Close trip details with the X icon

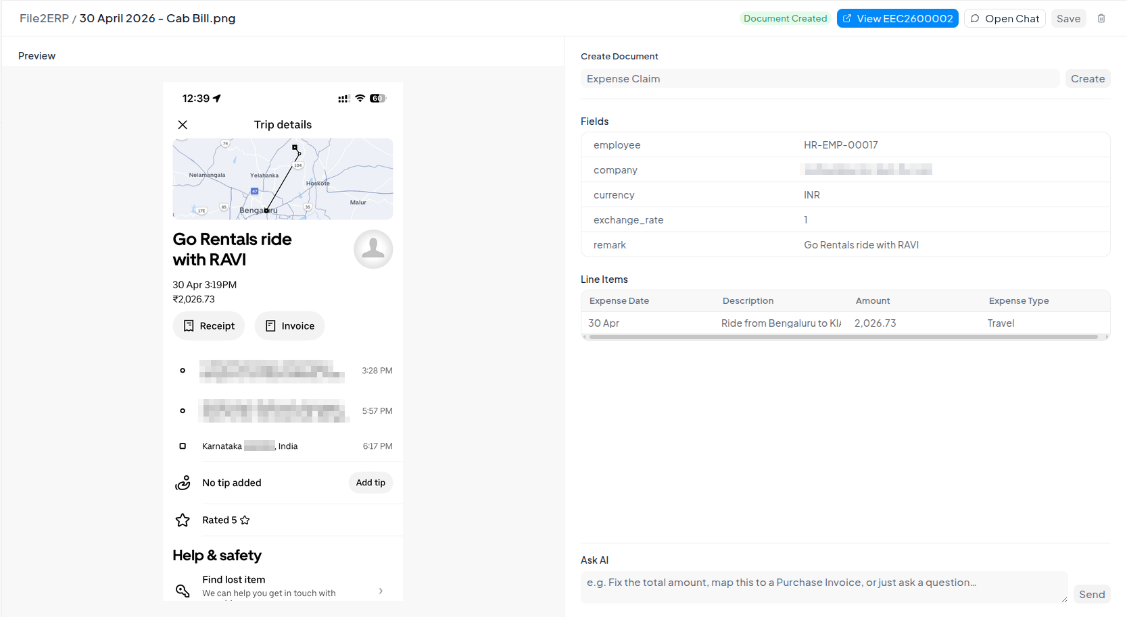coord(183,125)
